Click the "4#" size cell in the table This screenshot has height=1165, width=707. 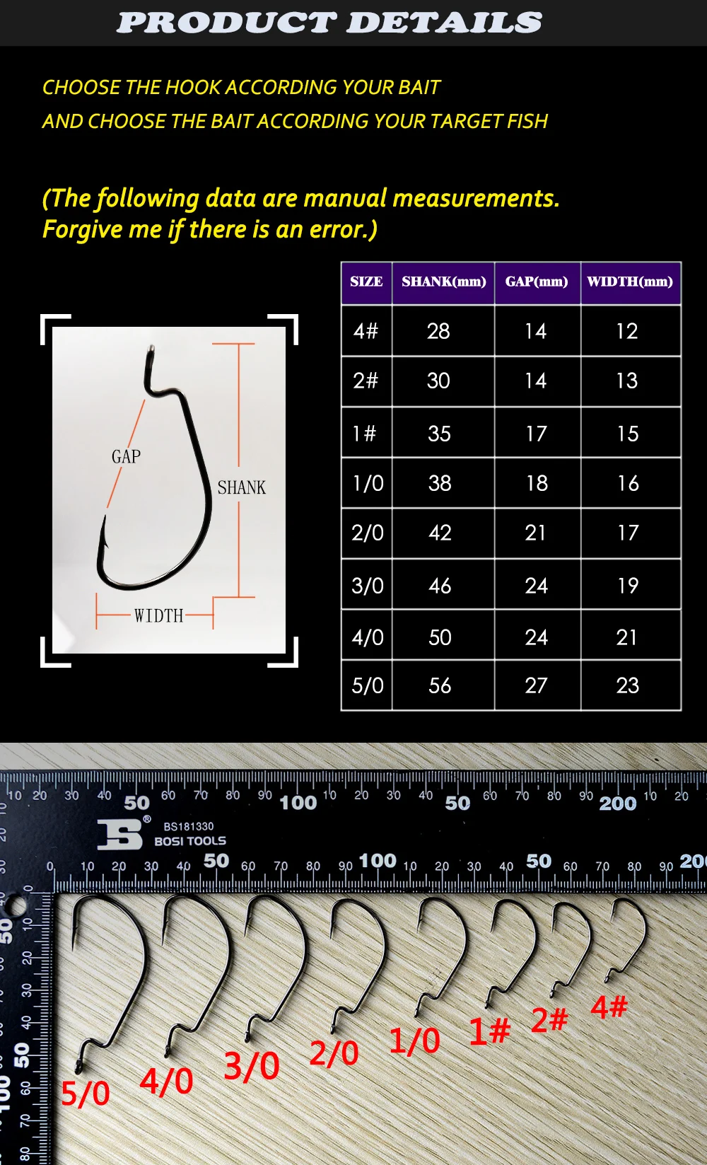coord(366,330)
